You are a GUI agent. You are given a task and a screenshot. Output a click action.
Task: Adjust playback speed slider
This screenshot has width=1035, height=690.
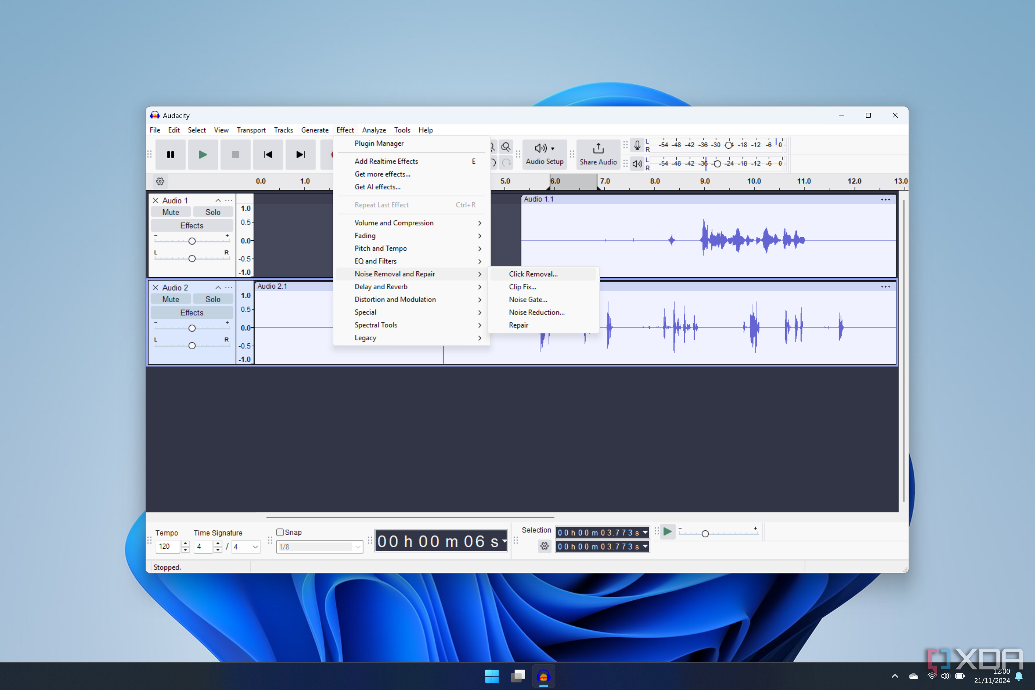pos(705,534)
